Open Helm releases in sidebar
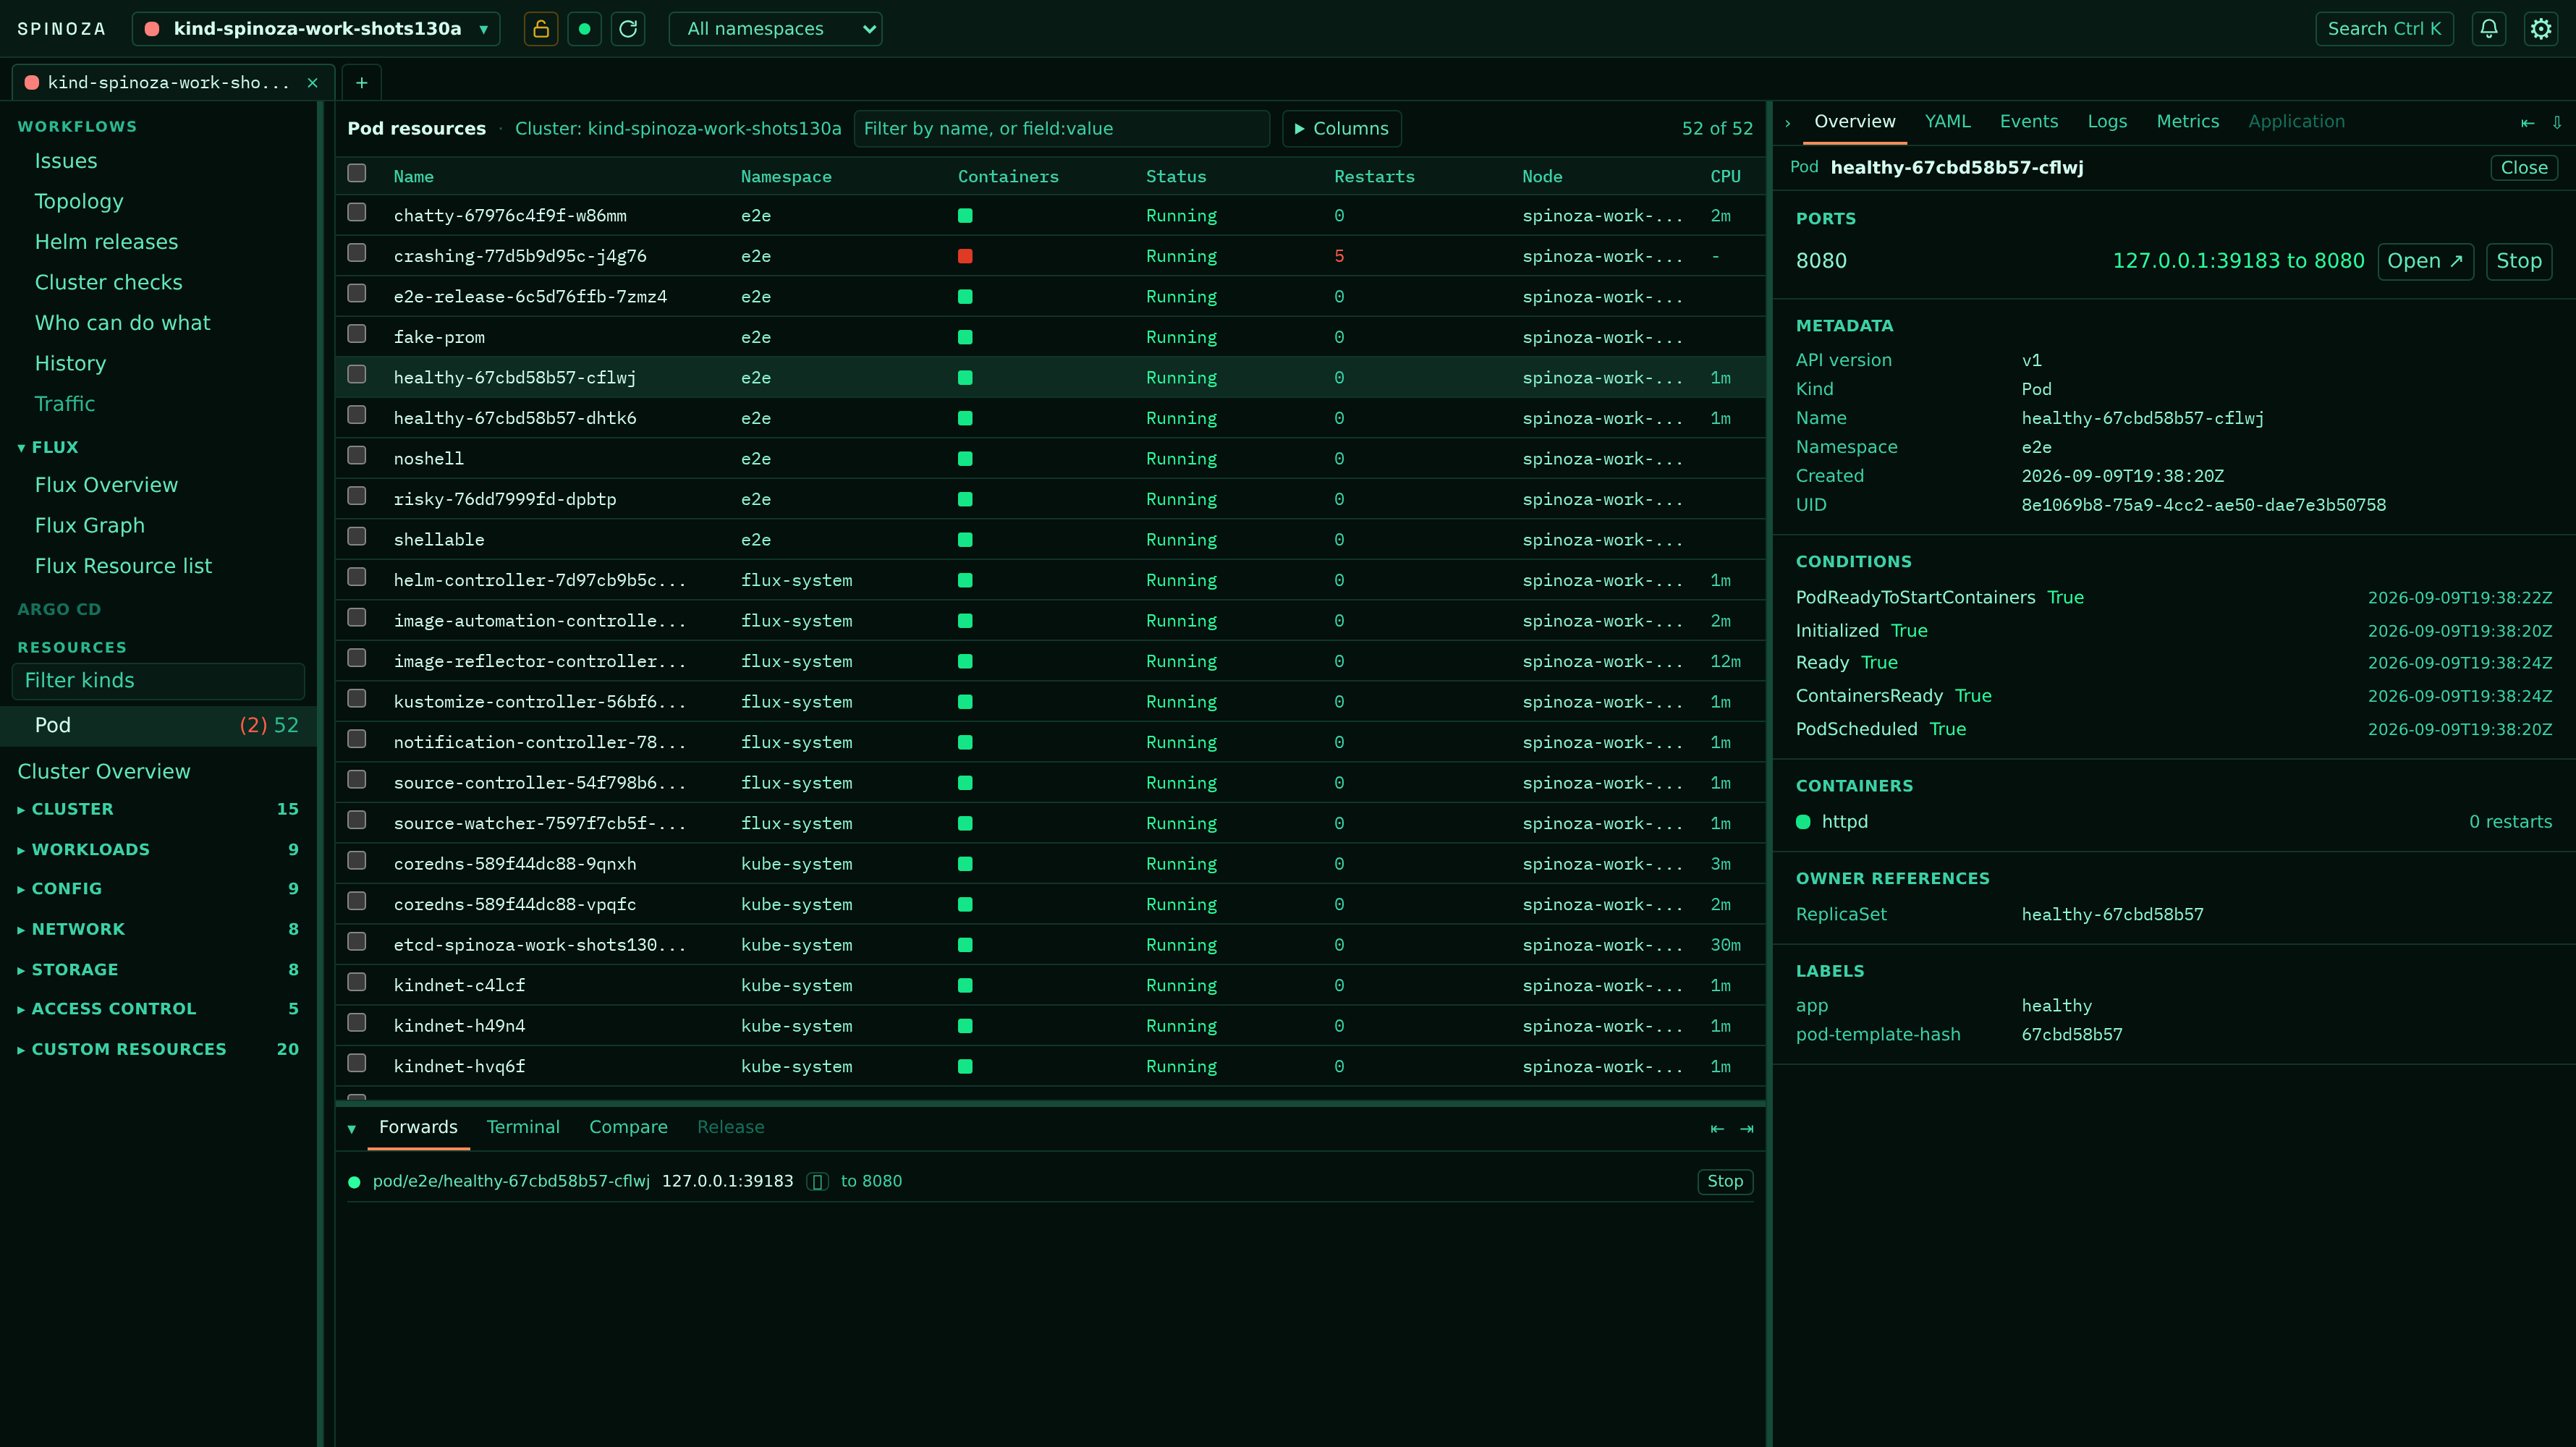This screenshot has width=2576, height=1447. [x=106, y=242]
